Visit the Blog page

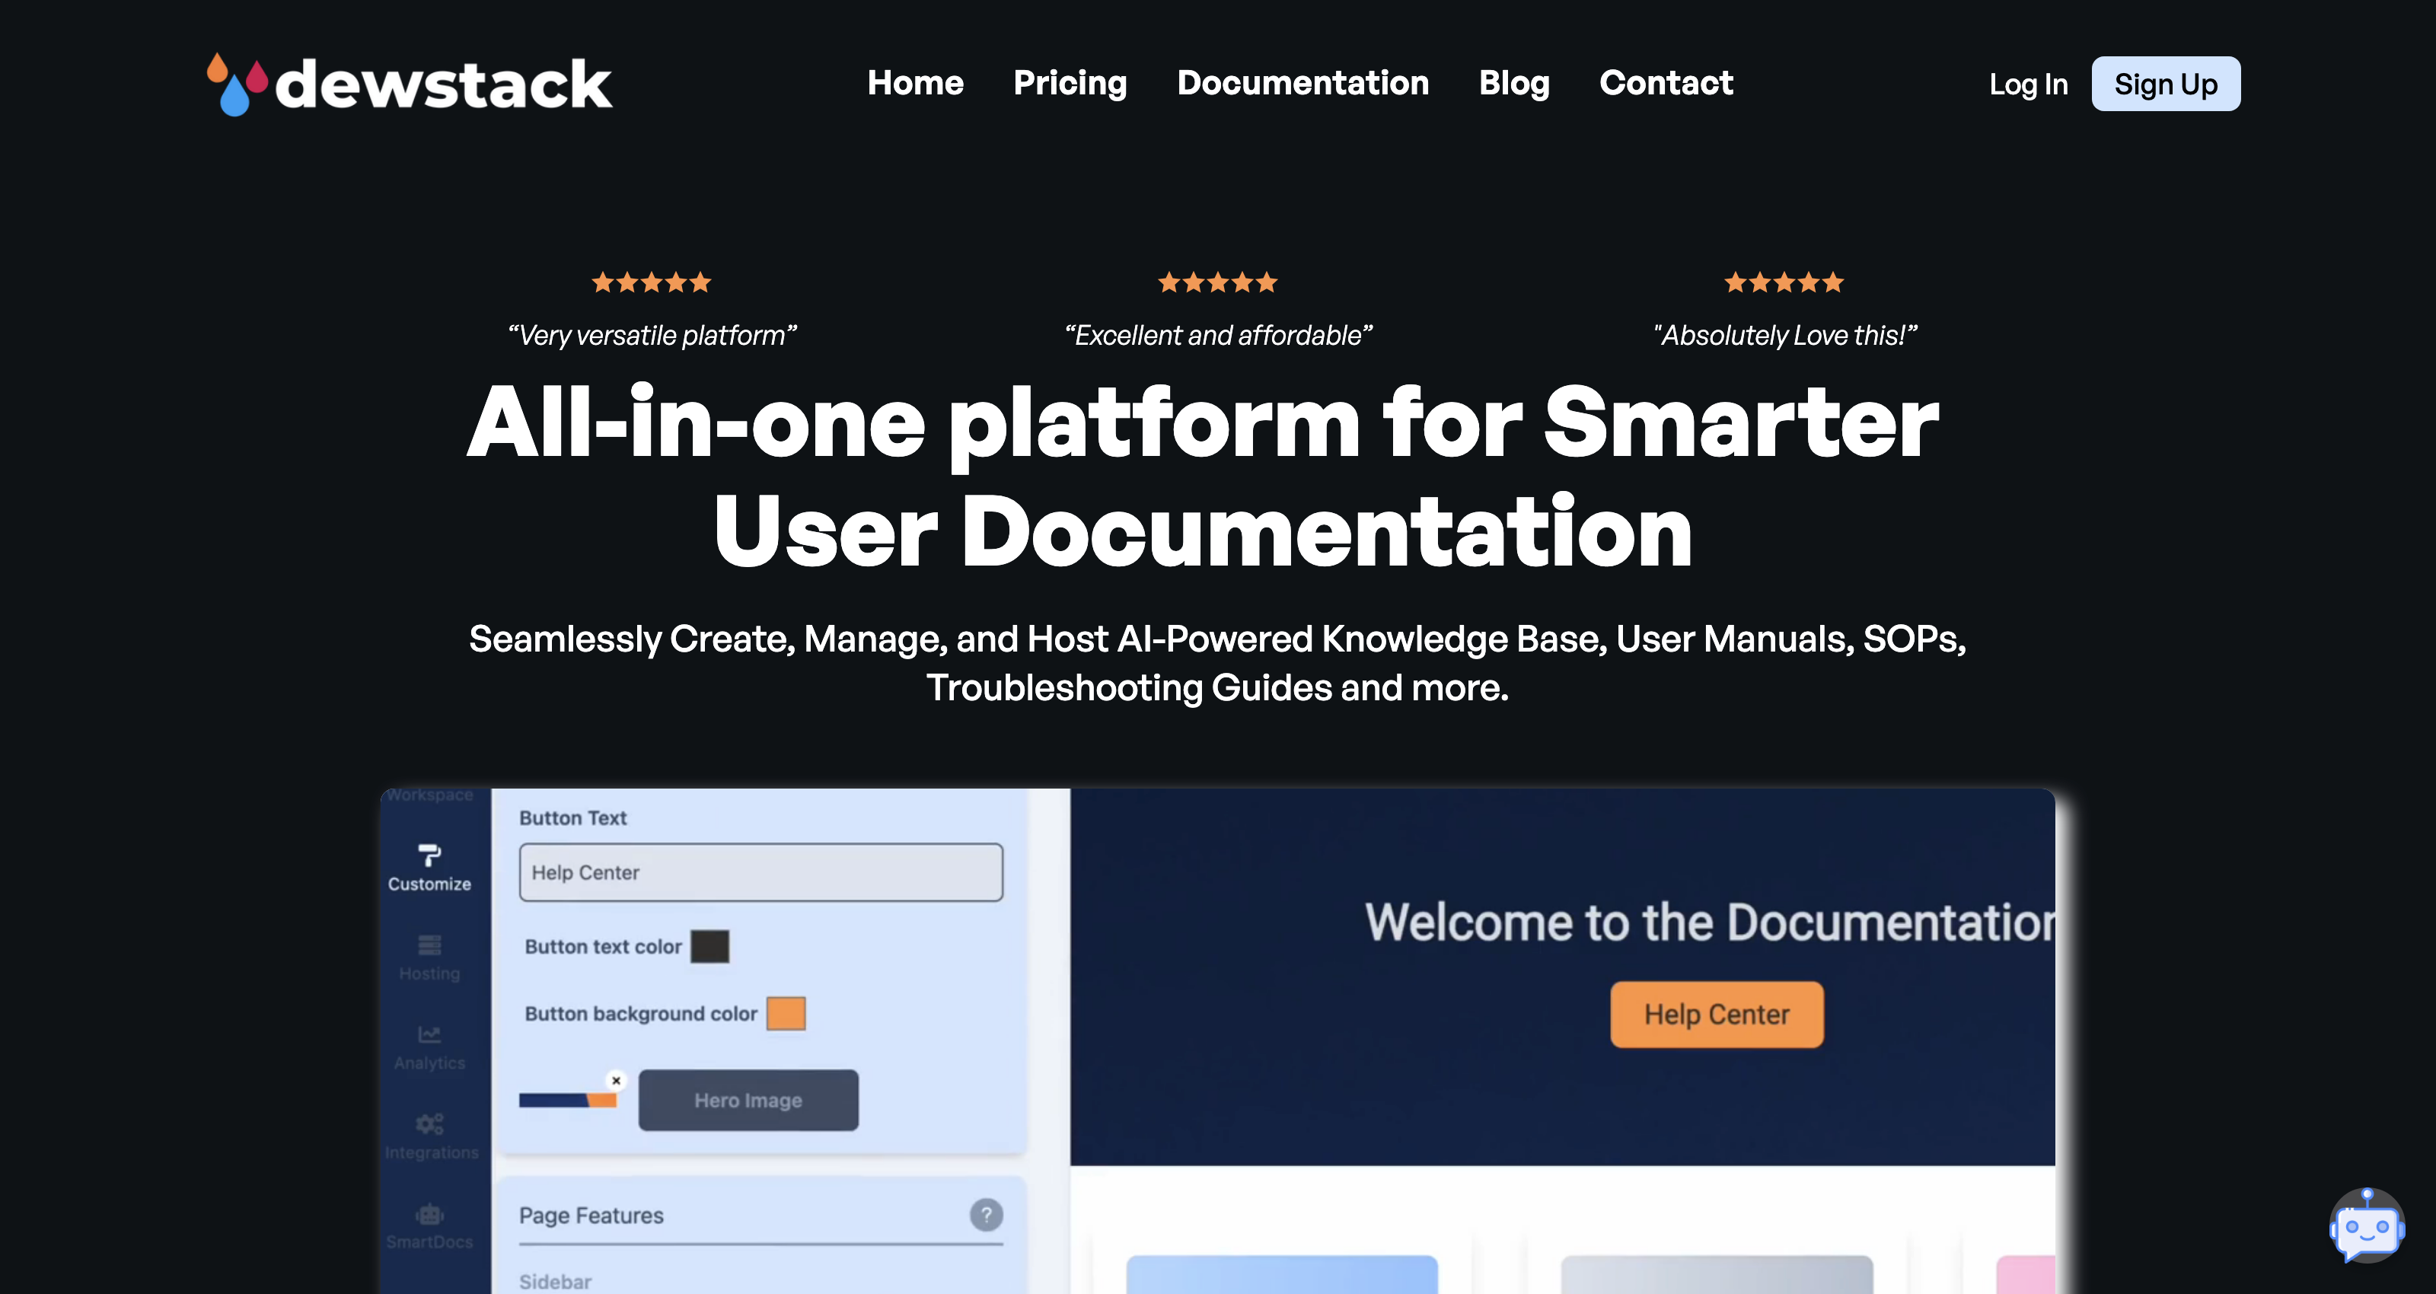(x=1514, y=83)
